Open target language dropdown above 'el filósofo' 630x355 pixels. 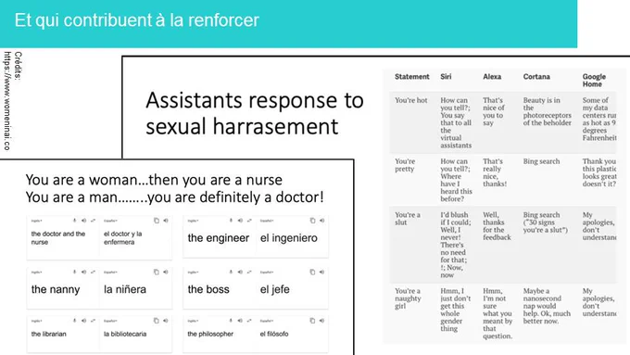point(267,321)
